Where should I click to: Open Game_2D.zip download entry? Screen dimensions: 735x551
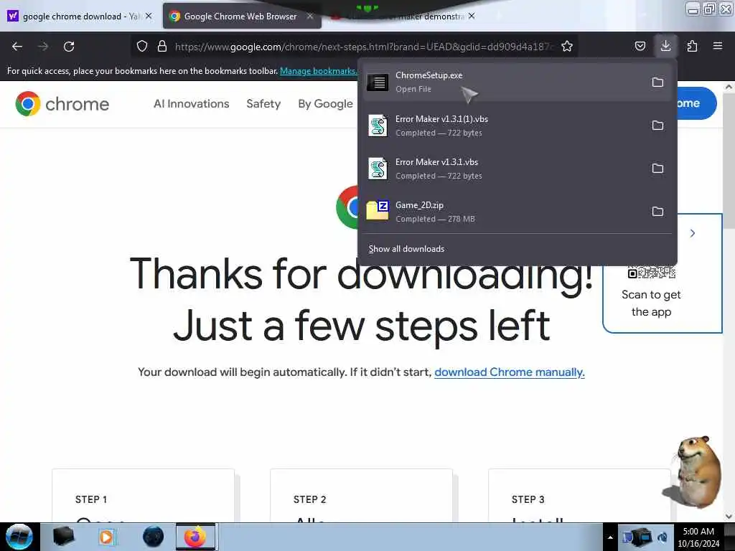(517, 212)
